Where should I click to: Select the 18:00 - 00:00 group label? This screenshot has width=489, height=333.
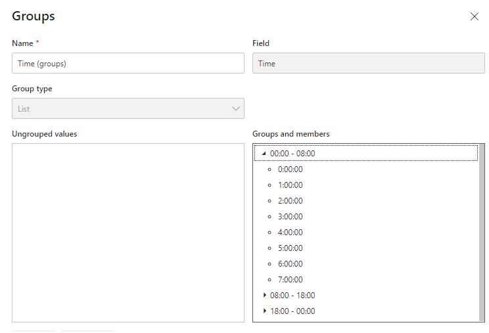pyautogui.click(x=292, y=311)
